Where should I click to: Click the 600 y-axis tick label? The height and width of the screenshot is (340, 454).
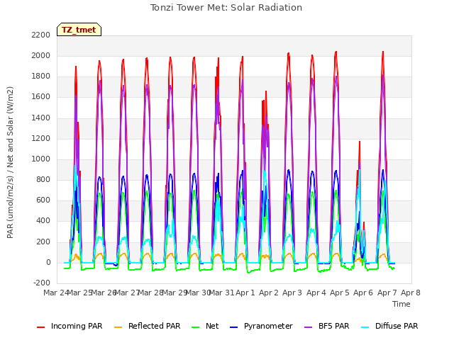(x=43, y=200)
